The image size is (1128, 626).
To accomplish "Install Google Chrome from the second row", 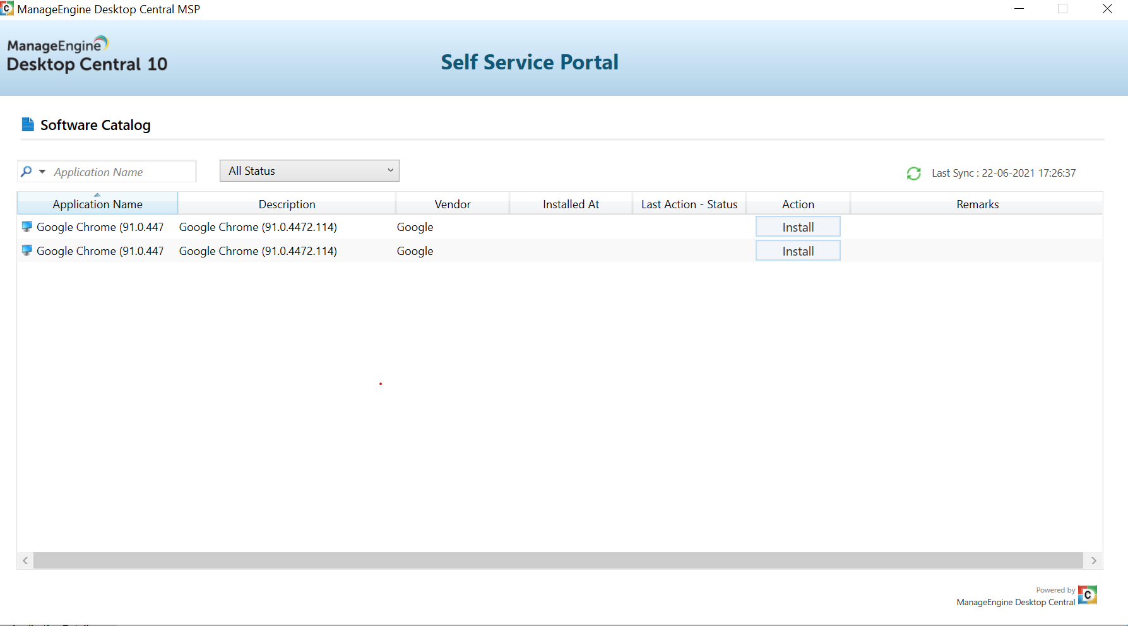I will coord(798,251).
